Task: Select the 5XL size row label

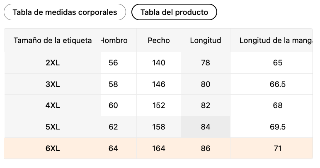Action: pos(53,127)
